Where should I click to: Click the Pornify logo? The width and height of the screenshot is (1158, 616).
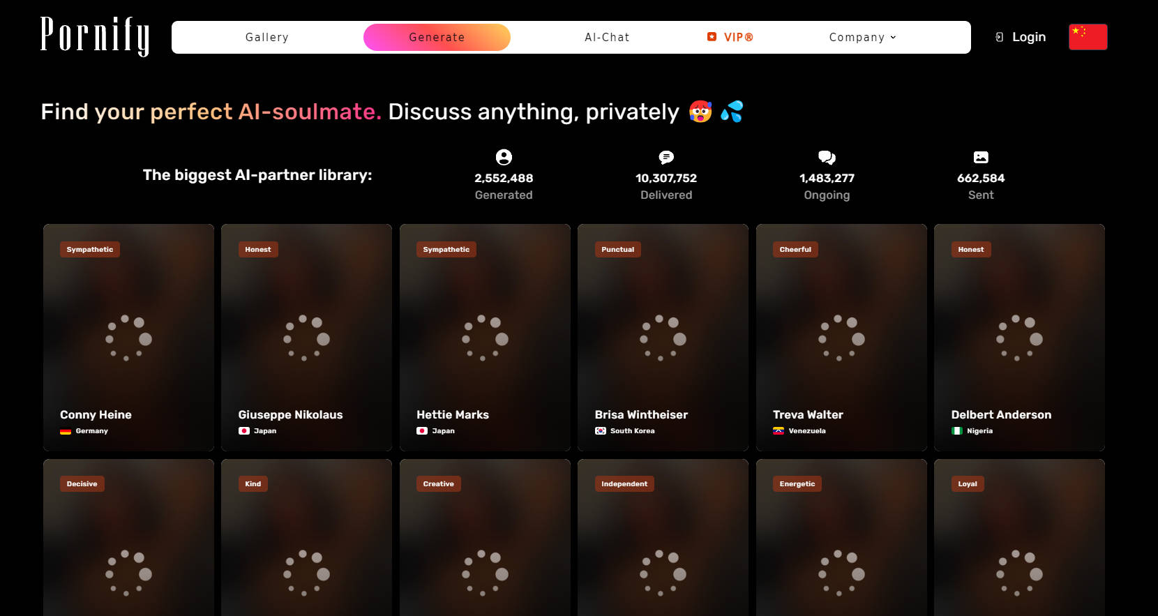(x=95, y=36)
